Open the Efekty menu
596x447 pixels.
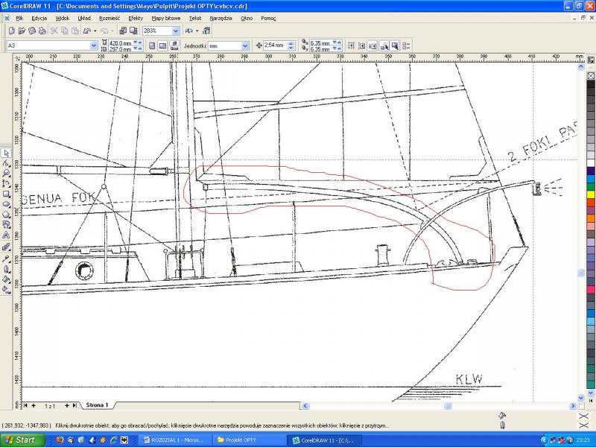[136, 17]
